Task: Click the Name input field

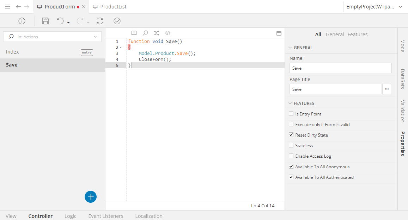Action: click(x=340, y=68)
